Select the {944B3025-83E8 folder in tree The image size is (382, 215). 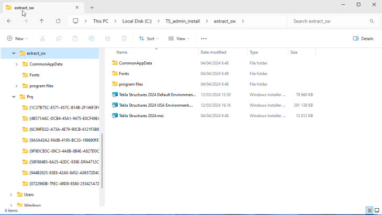click(64, 173)
